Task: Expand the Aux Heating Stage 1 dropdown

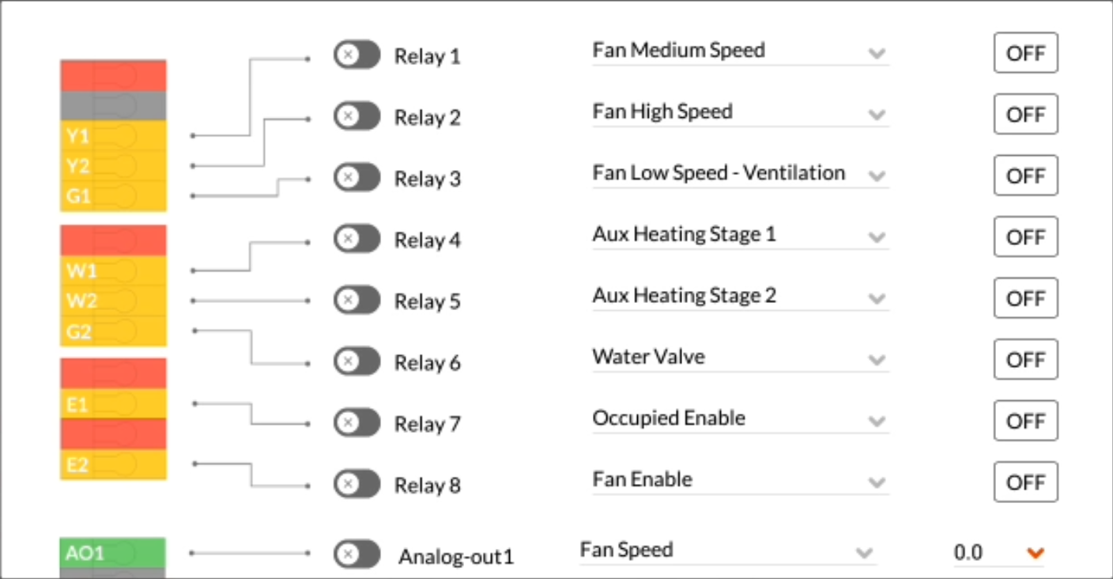Action: tap(740, 235)
